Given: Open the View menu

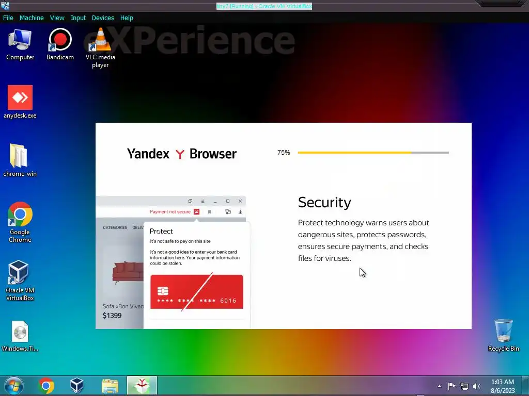Looking at the screenshot, I should coord(57,18).
